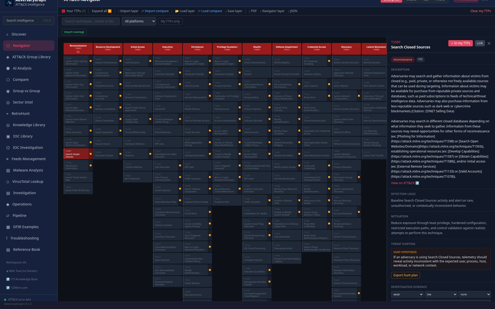Click Load compare in the toolbar
Viewport: 495px width, 309px height.
click(210, 11)
